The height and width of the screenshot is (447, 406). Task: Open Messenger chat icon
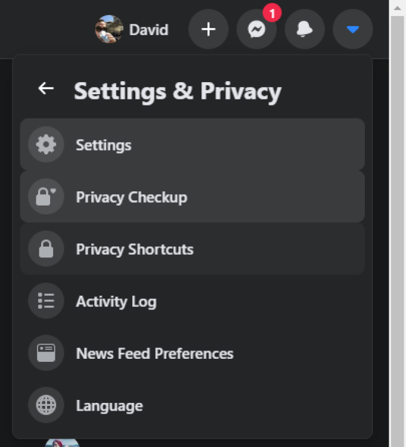pos(256,29)
